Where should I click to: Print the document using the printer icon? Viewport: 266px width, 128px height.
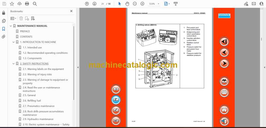point(27,4)
